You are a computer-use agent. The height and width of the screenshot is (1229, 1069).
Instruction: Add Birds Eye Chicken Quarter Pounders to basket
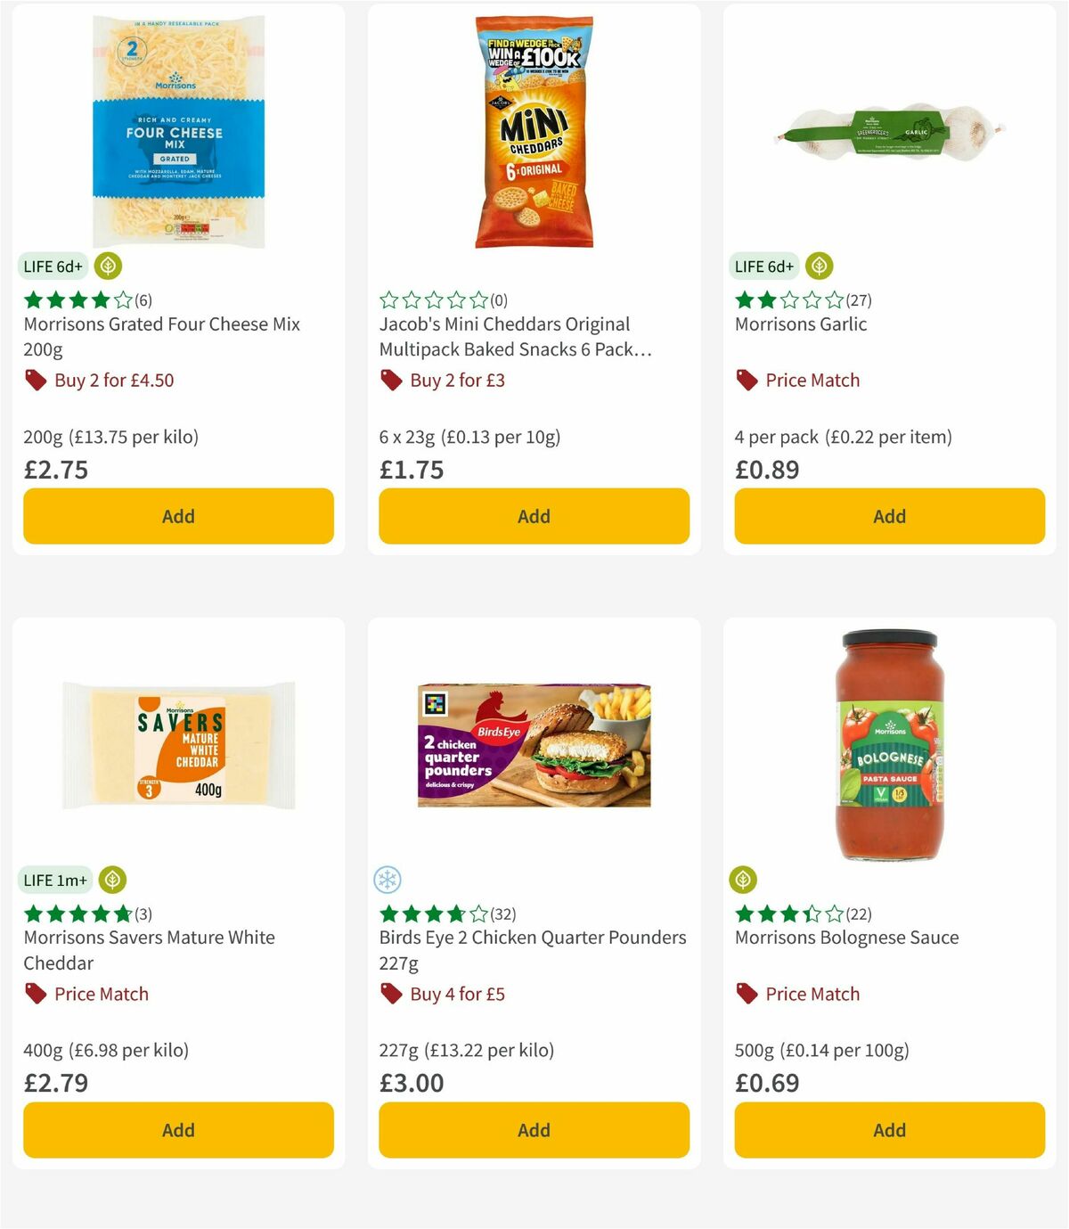(534, 1129)
